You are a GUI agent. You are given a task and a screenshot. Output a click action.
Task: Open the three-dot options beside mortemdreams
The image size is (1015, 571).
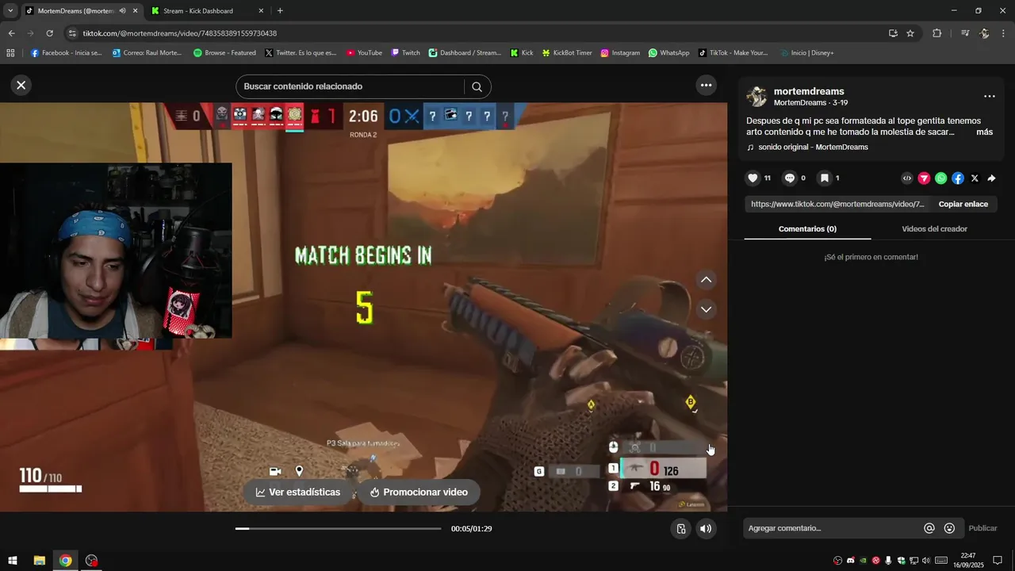[x=989, y=97]
